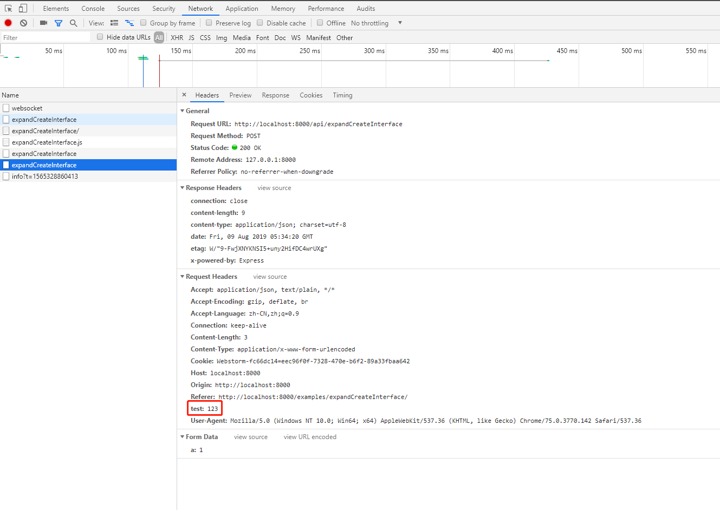Show the Preview tab of the request
The width and height of the screenshot is (720, 510).
tap(241, 95)
